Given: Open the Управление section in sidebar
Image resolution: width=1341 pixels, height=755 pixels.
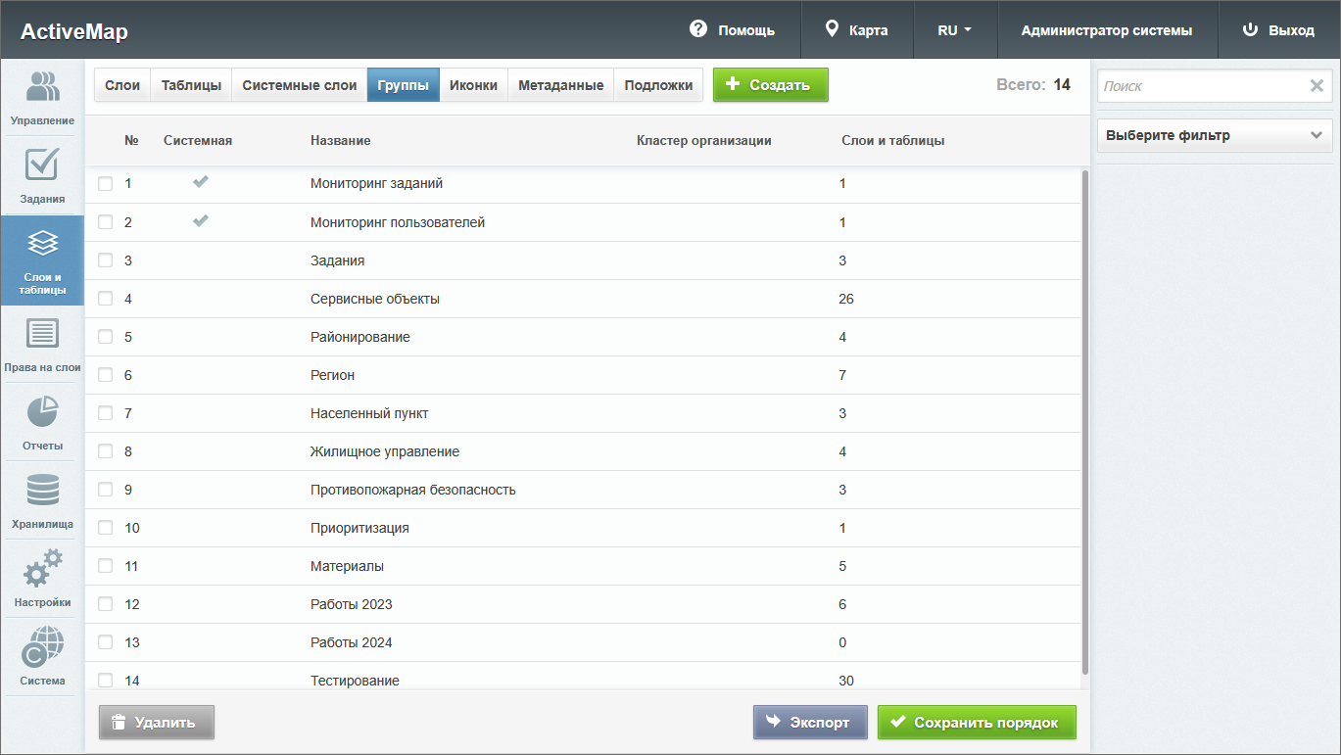Looking at the screenshot, I should point(42,98).
